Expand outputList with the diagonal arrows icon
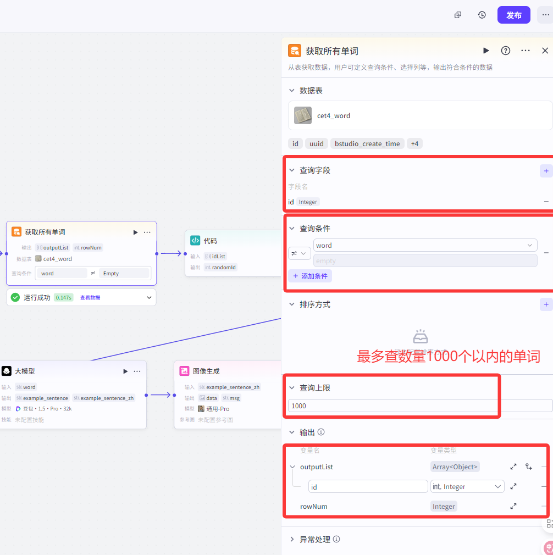553x555 pixels. tap(513, 467)
